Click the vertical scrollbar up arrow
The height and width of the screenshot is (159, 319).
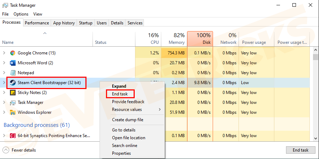pos(315,50)
